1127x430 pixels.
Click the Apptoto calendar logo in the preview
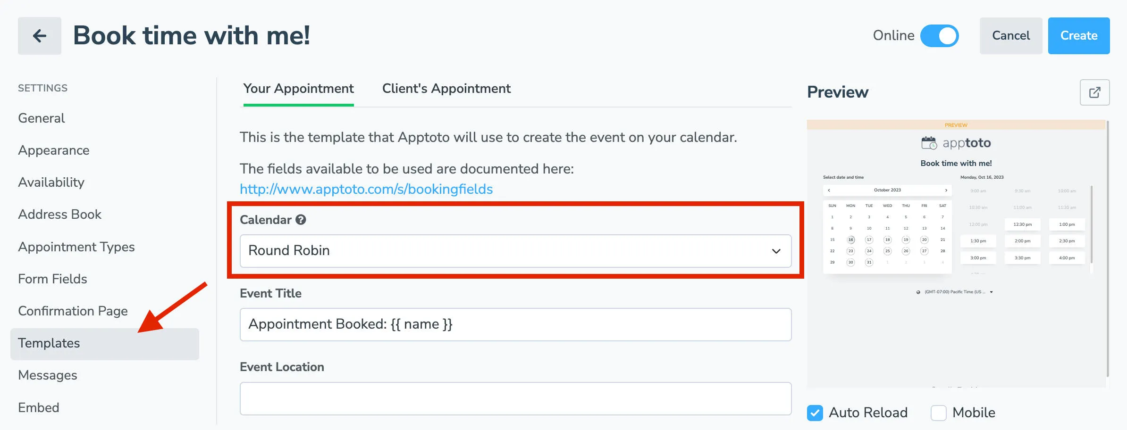click(928, 142)
